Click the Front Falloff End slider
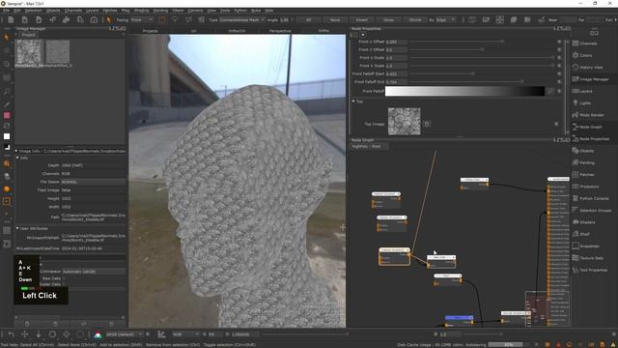 482,81
